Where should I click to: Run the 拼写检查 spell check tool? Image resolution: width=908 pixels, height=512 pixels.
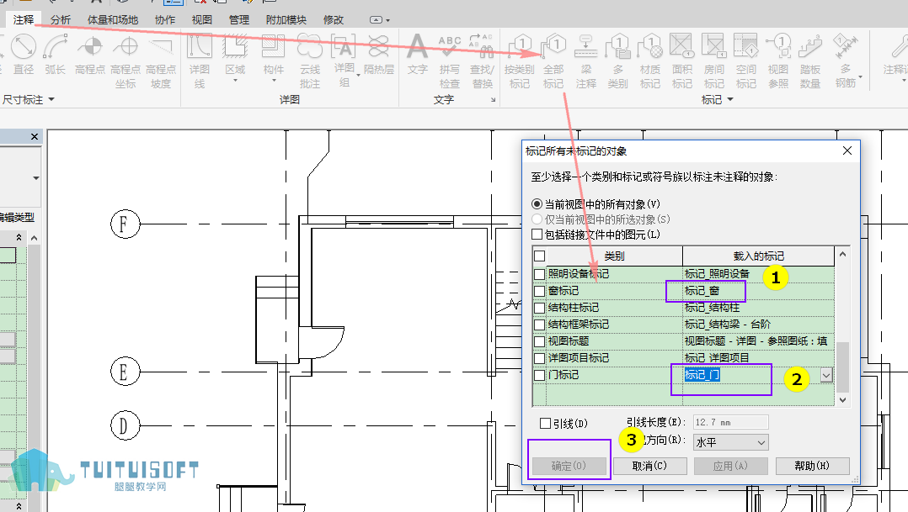[x=450, y=61]
